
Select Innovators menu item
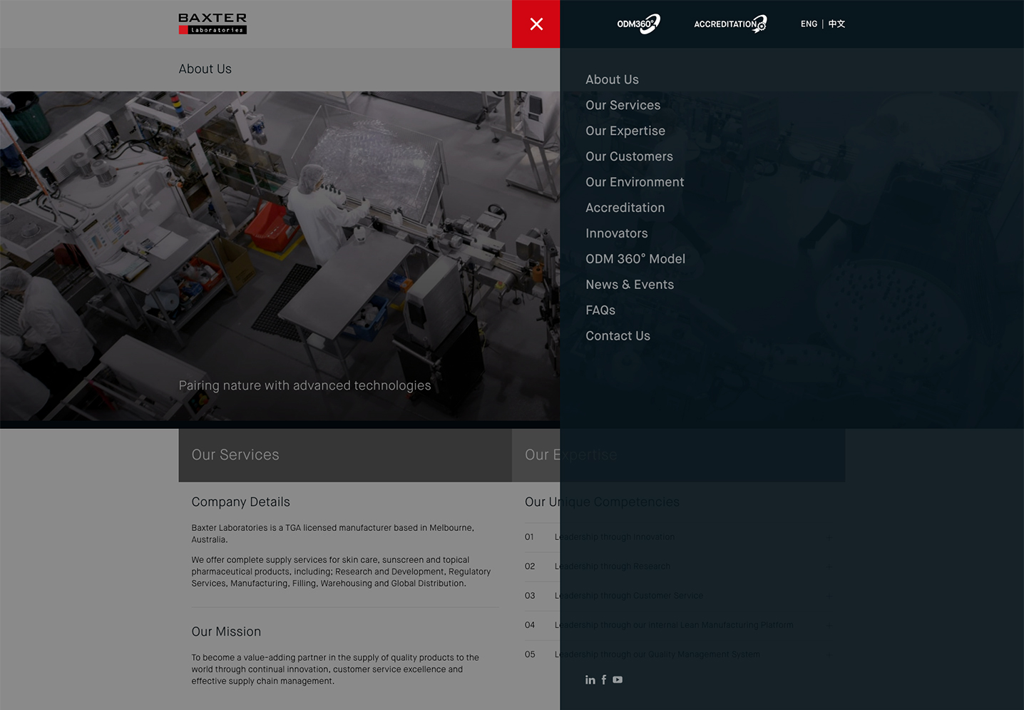(616, 234)
